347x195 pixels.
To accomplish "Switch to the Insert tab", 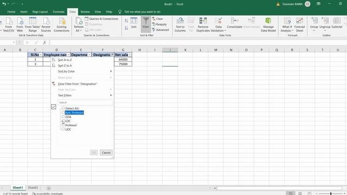I will tap(24, 12).
